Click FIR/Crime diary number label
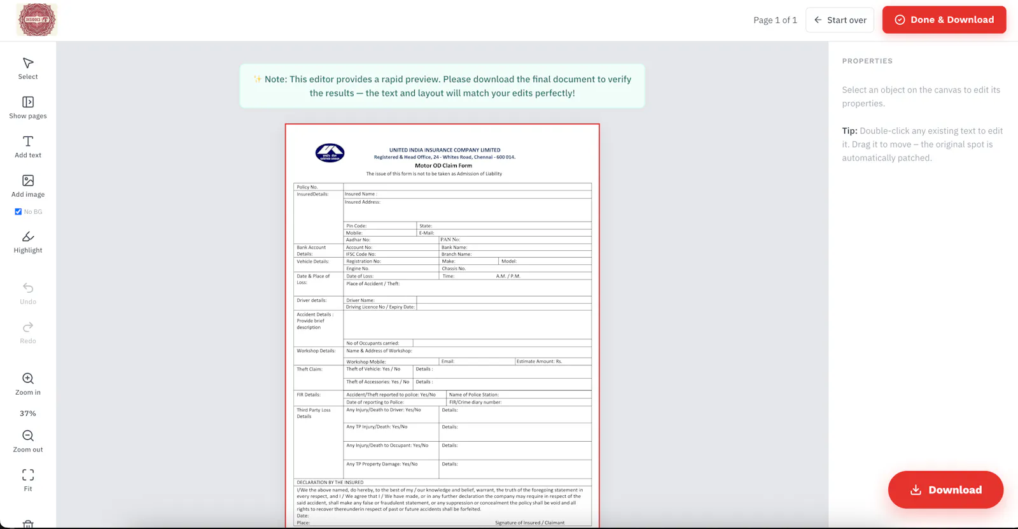Image resolution: width=1018 pixels, height=529 pixels. 475,402
